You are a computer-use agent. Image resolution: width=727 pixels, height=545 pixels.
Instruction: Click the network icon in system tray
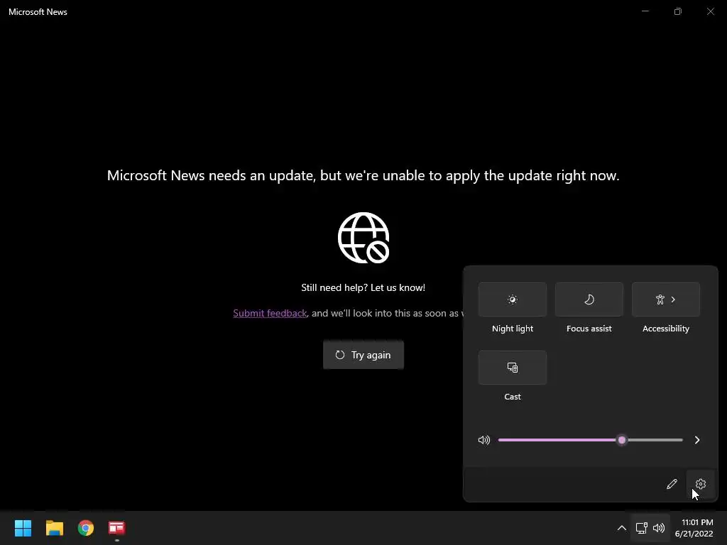tap(642, 528)
